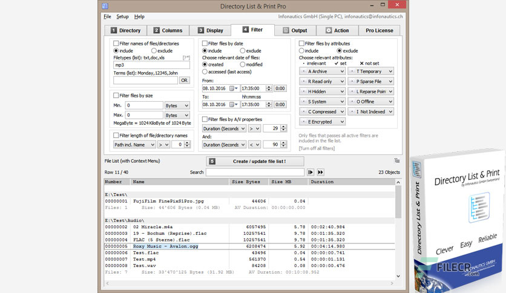Click the Duration column header
506x293 pixels.
(x=352, y=182)
